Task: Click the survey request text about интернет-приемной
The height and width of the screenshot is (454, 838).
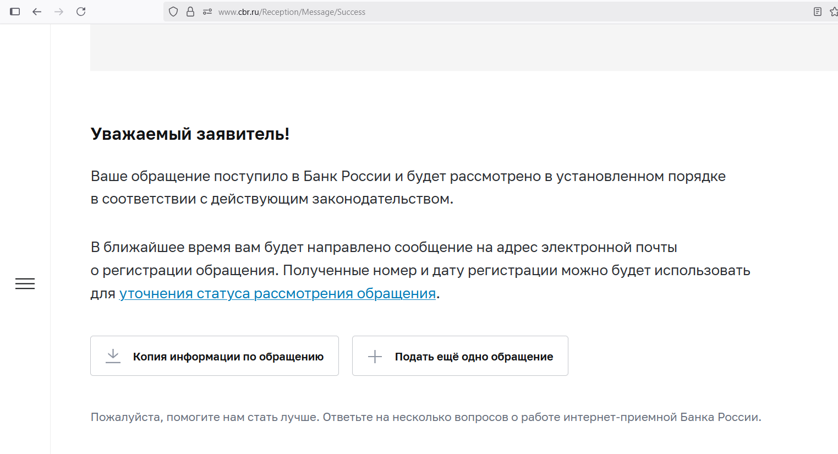Action: point(425,417)
